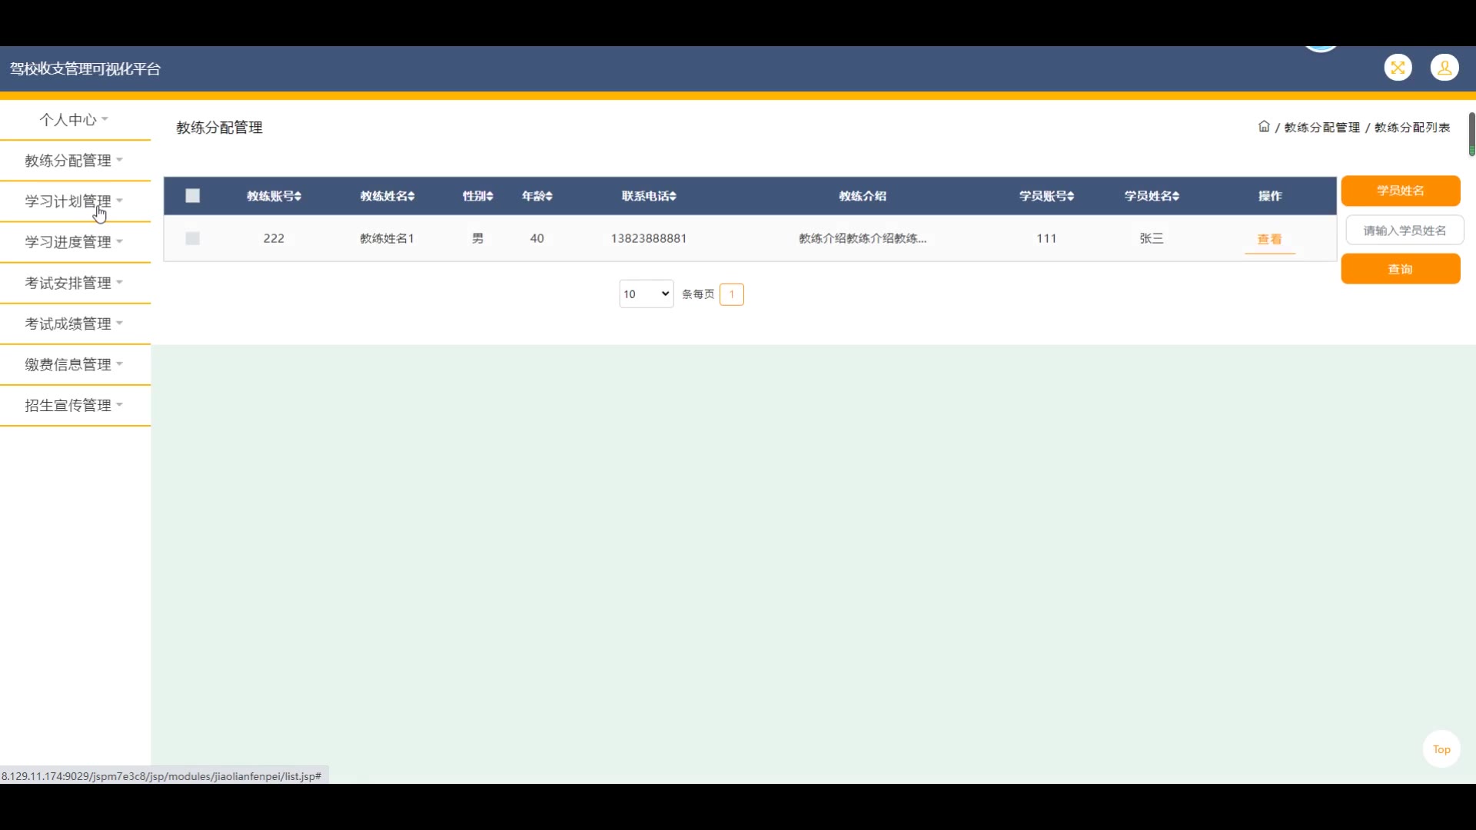Sort by 学员姓名 column arrows

(x=1175, y=197)
